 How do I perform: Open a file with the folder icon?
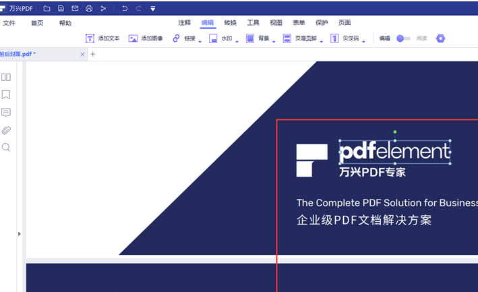click(x=47, y=9)
